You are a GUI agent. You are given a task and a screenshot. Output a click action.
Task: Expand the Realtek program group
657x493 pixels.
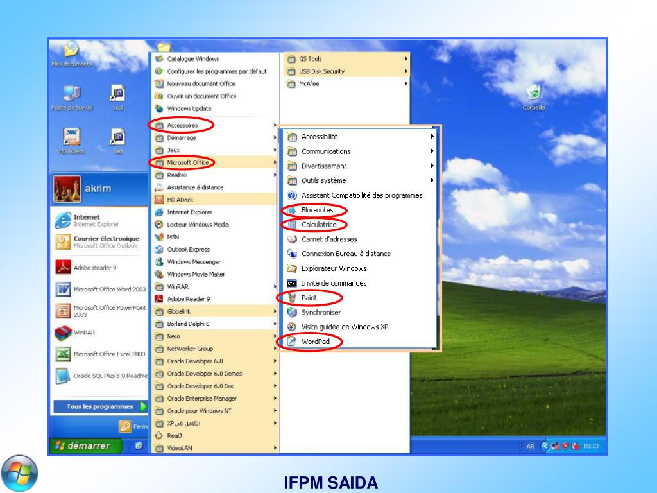(x=215, y=175)
